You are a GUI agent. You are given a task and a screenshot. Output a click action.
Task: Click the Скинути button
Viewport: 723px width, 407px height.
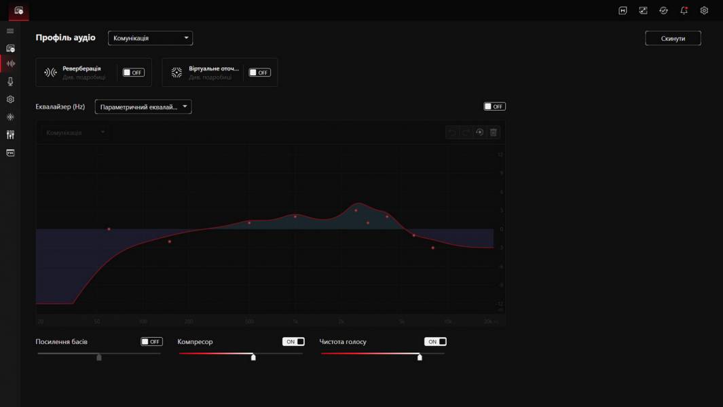pyautogui.click(x=673, y=38)
